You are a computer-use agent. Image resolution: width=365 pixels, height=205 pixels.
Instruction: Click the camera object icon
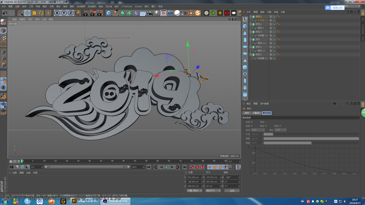pyautogui.click(x=150, y=13)
